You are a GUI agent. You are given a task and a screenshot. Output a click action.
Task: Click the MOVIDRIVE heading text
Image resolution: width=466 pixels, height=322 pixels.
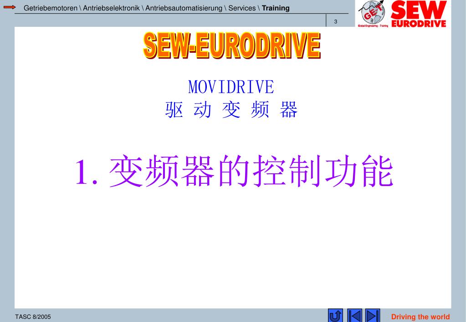[x=231, y=87]
